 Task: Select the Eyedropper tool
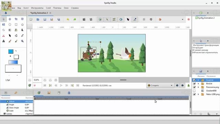pyautogui.click(x=22, y=36)
